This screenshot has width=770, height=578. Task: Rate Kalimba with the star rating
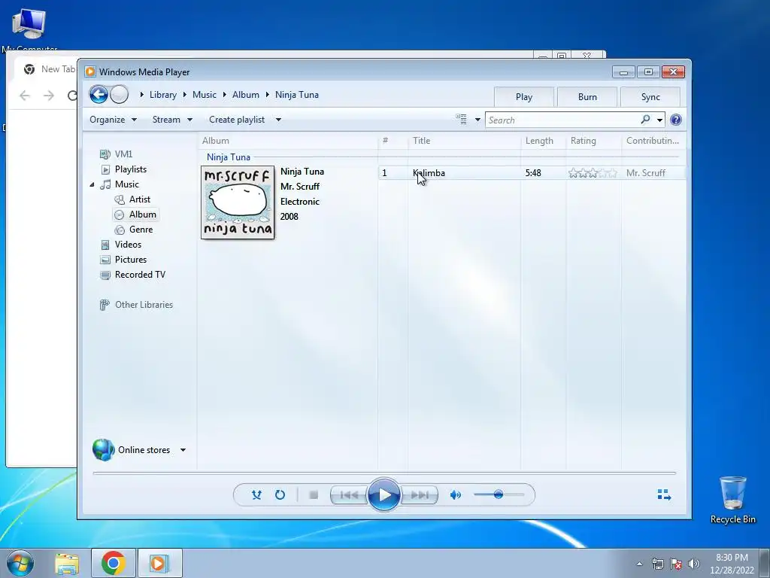(x=593, y=173)
